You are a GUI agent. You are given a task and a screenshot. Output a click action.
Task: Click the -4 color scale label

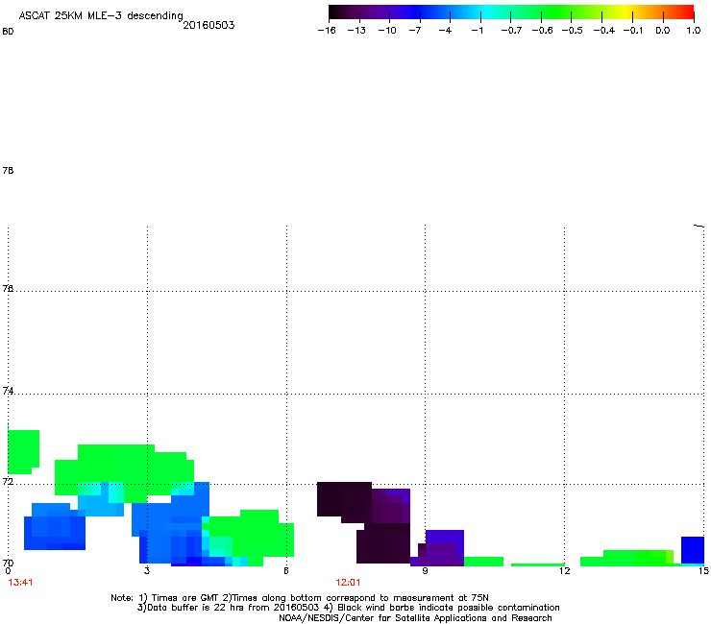point(445,31)
